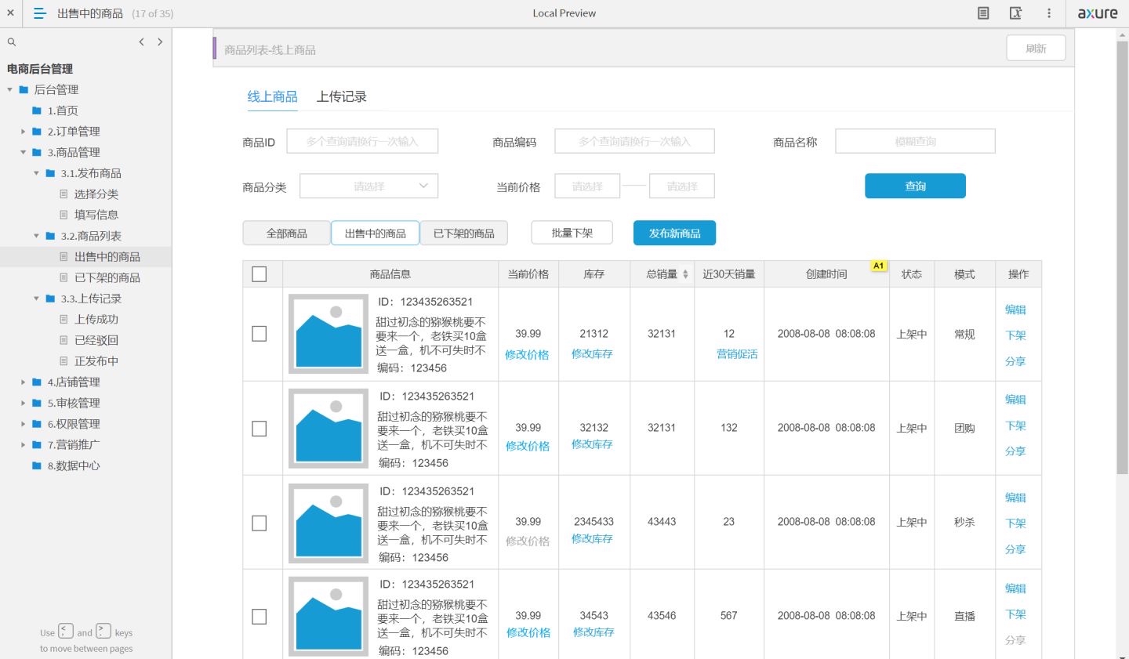This screenshot has width=1129, height=659.
Task: Check the checkbox for the 秒杀 mode row
Action: click(x=260, y=523)
